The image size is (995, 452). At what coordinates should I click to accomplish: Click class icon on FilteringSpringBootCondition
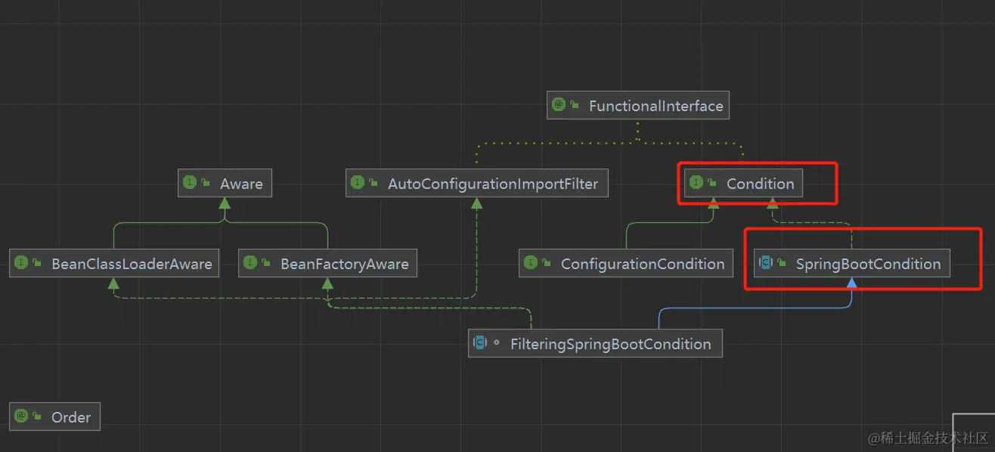tap(479, 343)
